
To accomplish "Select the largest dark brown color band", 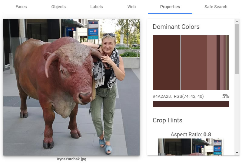I will pos(166,63).
